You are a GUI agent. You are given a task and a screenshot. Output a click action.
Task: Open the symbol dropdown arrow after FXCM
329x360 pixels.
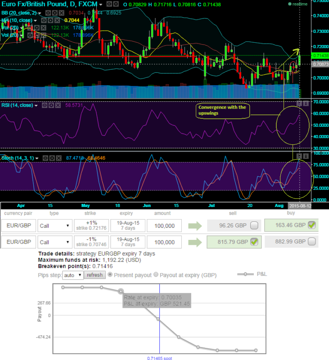pos(101,4)
